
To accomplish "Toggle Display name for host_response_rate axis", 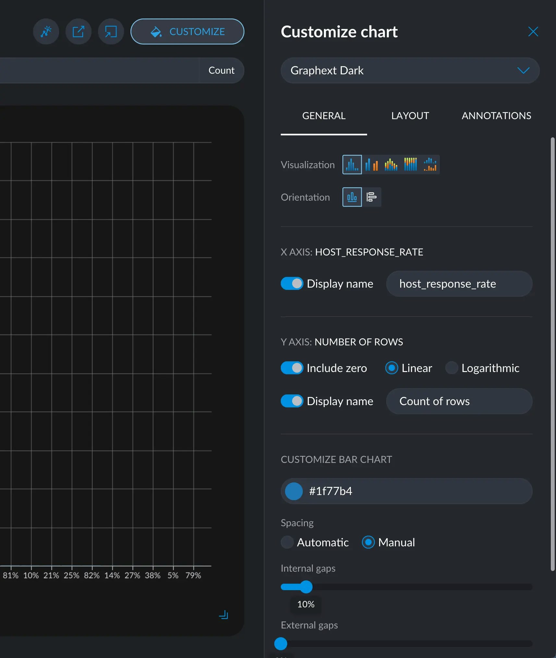I will click(x=292, y=283).
